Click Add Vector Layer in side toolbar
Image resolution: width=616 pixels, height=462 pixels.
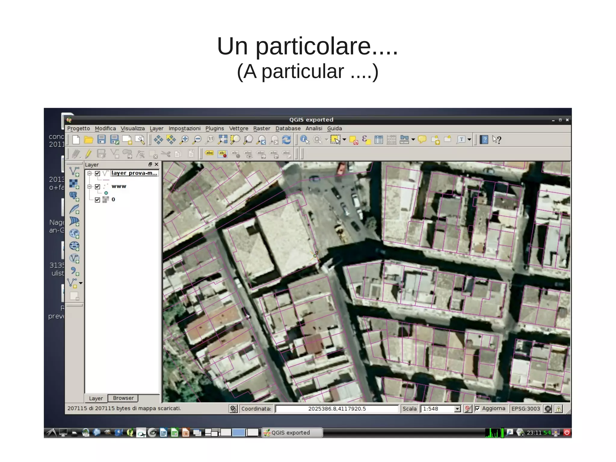click(x=74, y=172)
